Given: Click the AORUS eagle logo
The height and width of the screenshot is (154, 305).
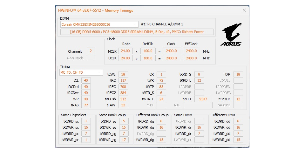Looking at the screenshot, I should [231, 34].
